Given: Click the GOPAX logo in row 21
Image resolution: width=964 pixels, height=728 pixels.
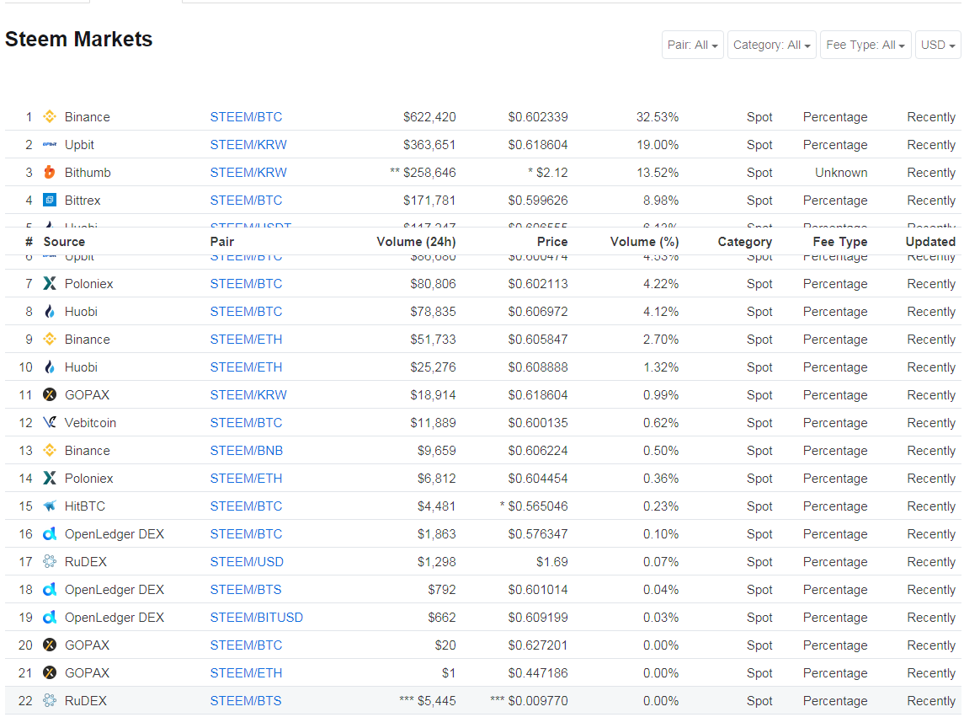Looking at the screenshot, I should 50,672.
